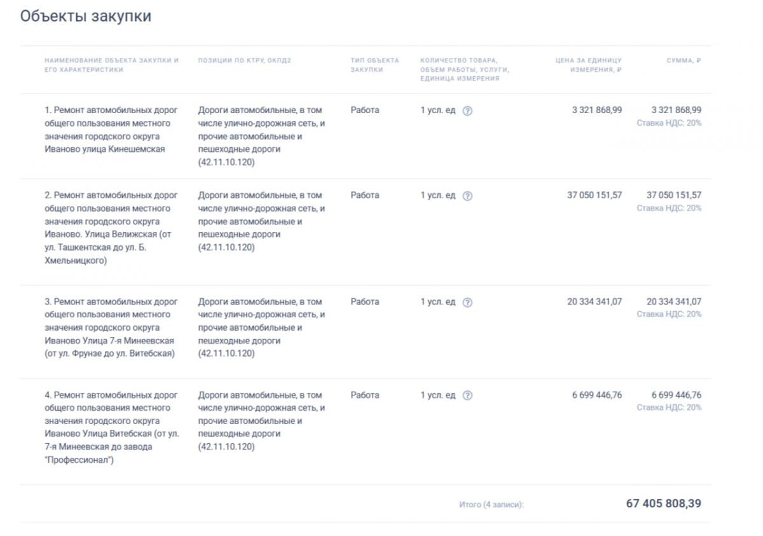Image resolution: width=763 pixels, height=536 pixels.
Task: Click the 'Итого (4 записи)' label
Action: (x=491, y=505)
